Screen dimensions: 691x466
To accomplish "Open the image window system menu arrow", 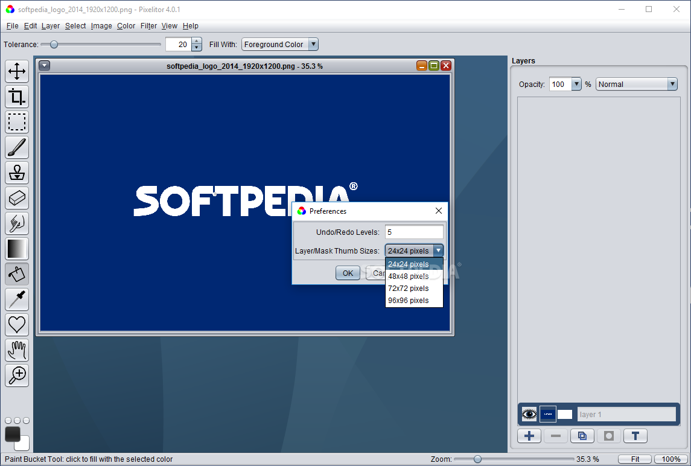I will click(45, 66).
